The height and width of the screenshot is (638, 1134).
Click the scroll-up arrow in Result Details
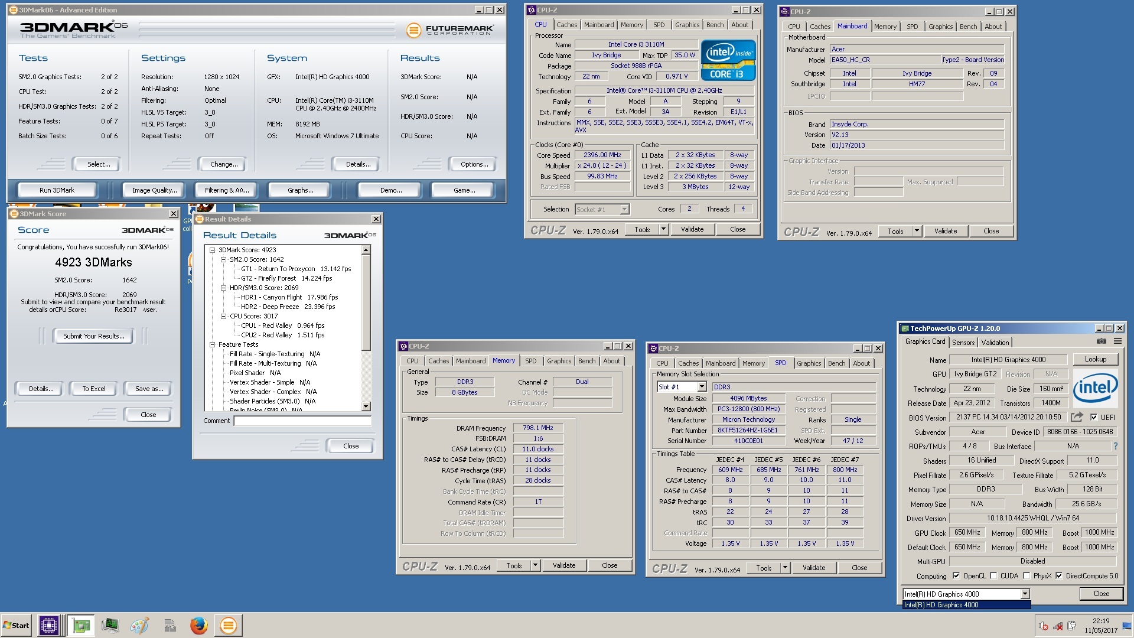[x=366, y=250]
